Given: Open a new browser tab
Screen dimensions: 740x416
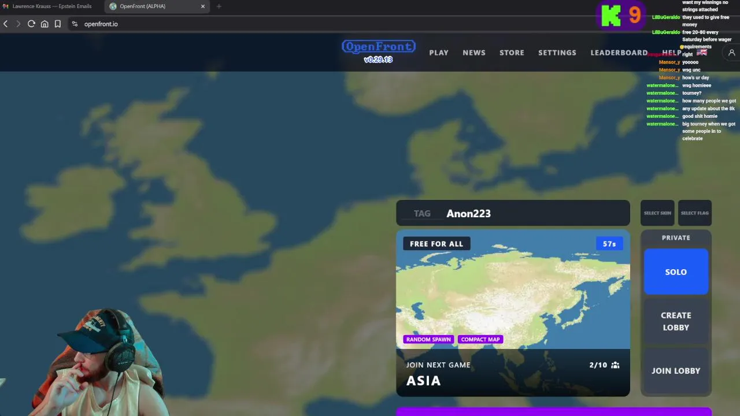Looking at the screenshot, I should (219, 6).
